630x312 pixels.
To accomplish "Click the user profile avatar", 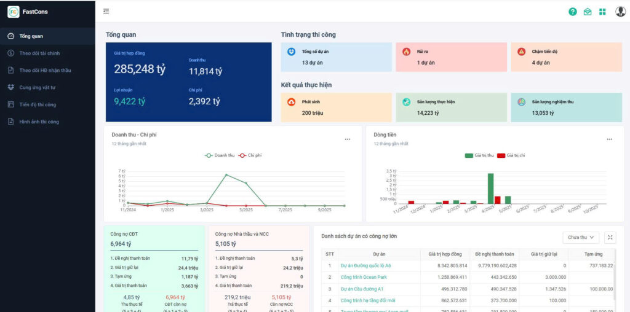I will pos(620,12).
